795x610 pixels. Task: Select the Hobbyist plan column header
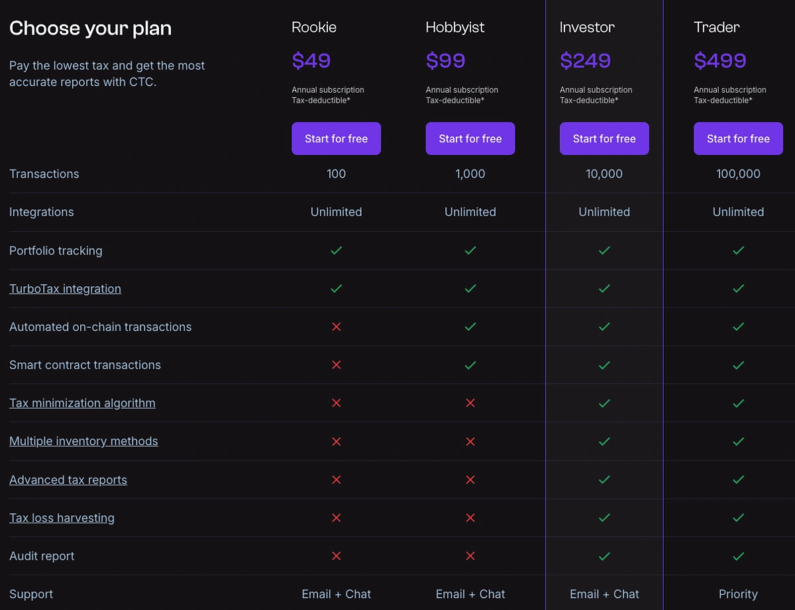coord(455,27)
